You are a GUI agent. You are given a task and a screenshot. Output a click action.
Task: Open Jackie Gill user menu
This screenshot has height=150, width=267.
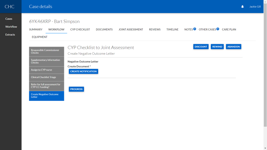tap(255, 7)
